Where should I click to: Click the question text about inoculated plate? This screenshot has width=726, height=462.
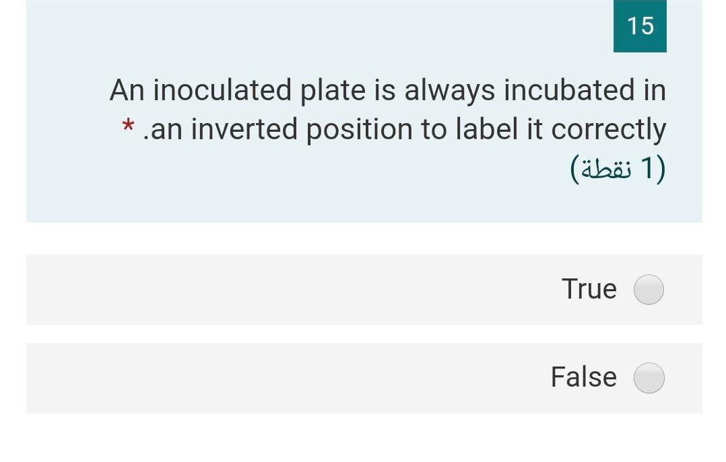coord(388,109)
